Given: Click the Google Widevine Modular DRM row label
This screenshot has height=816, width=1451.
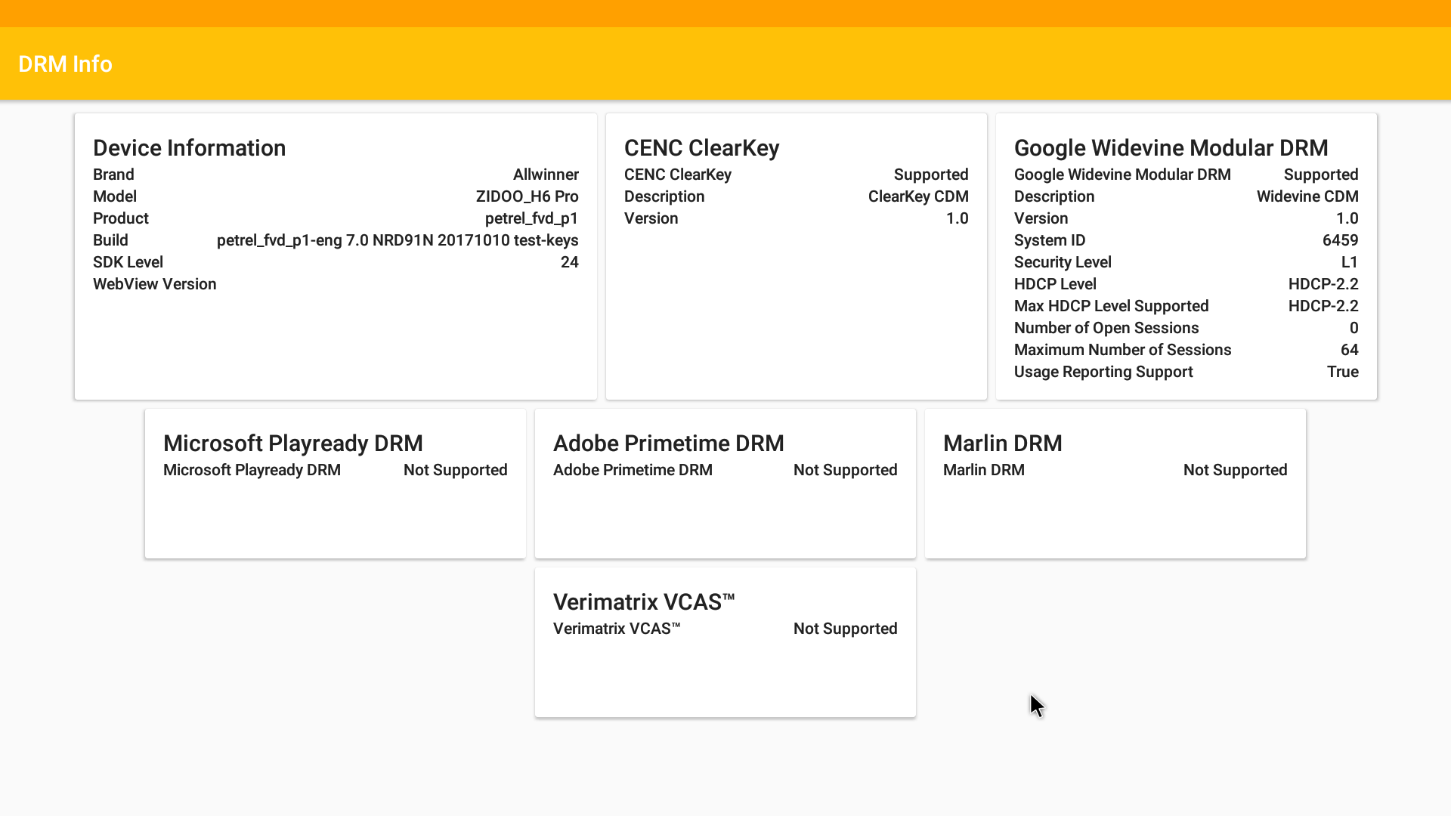Looking at the screenshot, I should click(x=1122, y=175).
